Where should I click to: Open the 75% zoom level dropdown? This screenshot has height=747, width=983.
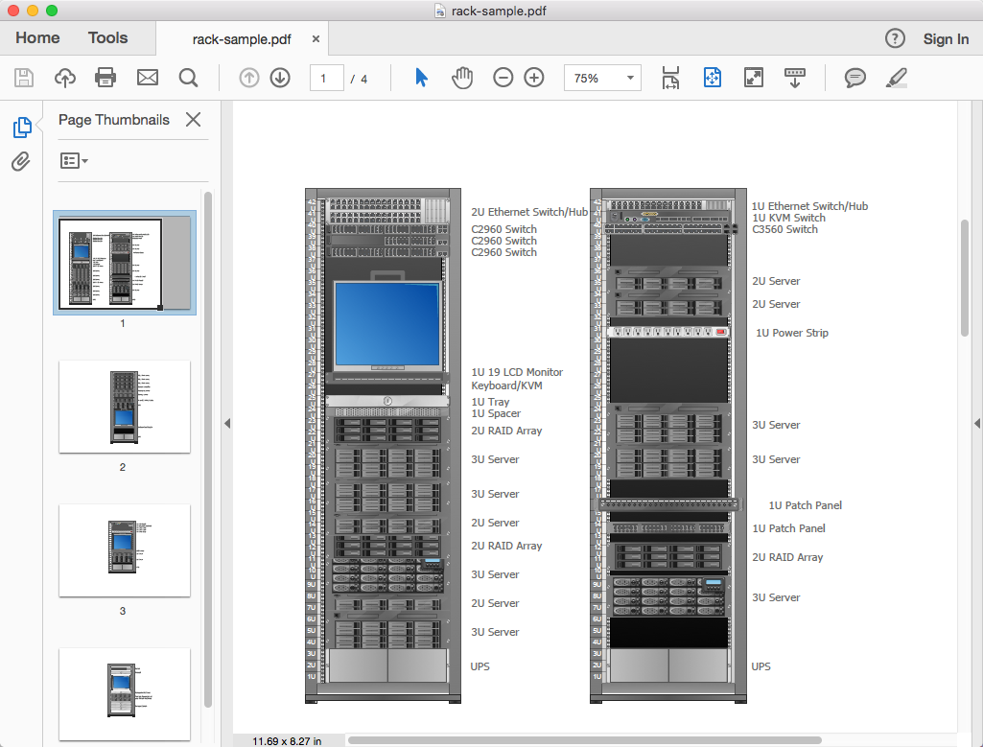point(602,79)
